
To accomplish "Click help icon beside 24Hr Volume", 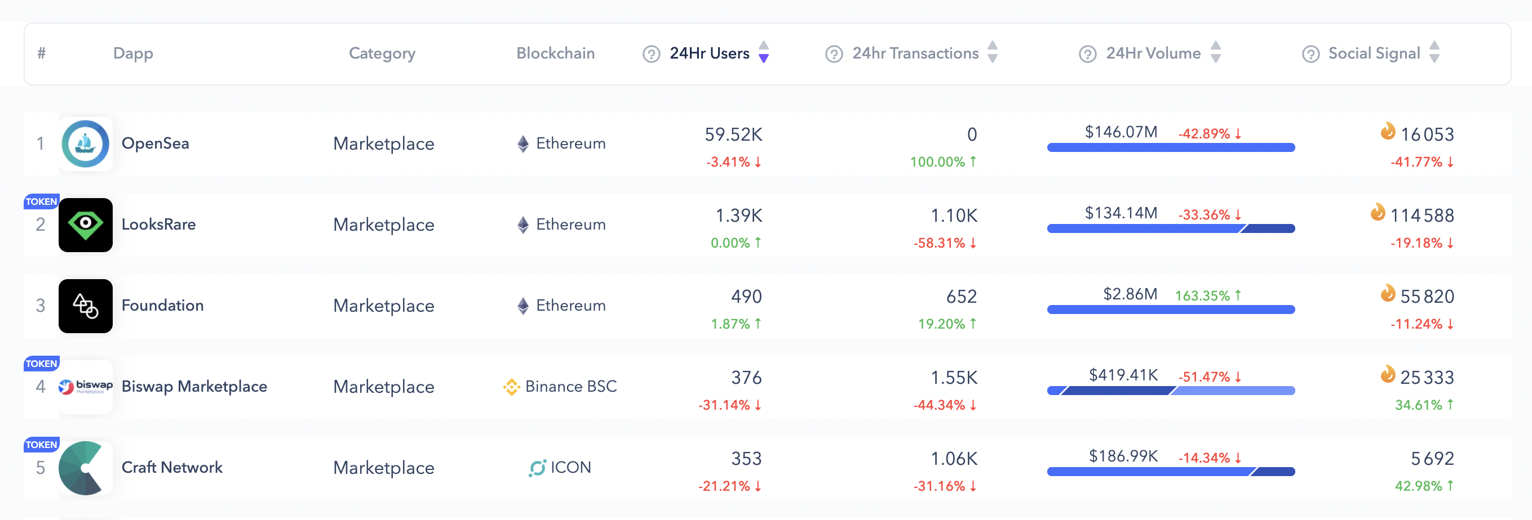I will click(1087, 54).
